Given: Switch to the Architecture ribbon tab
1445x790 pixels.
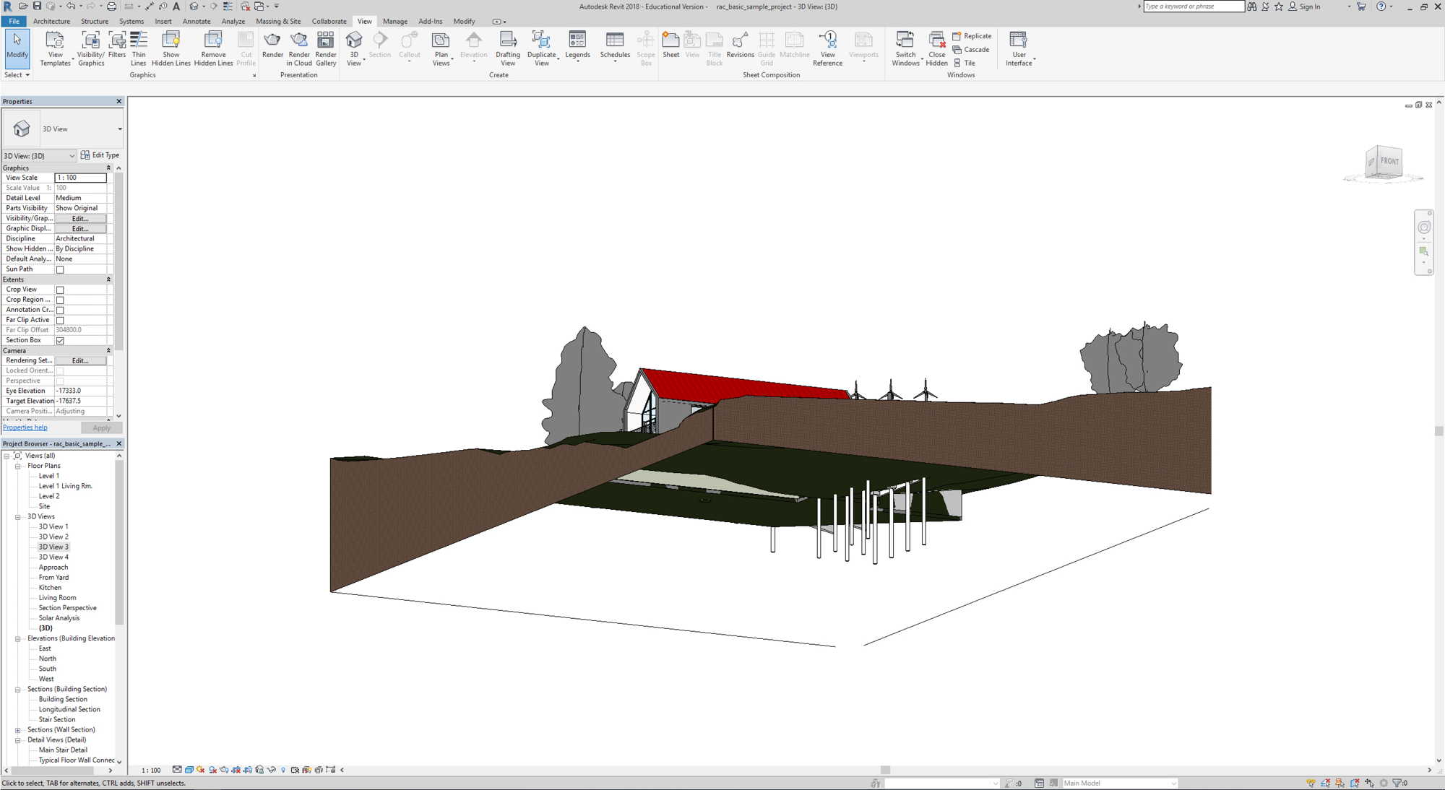Looking at the screenshot, I should click(52, 21).
